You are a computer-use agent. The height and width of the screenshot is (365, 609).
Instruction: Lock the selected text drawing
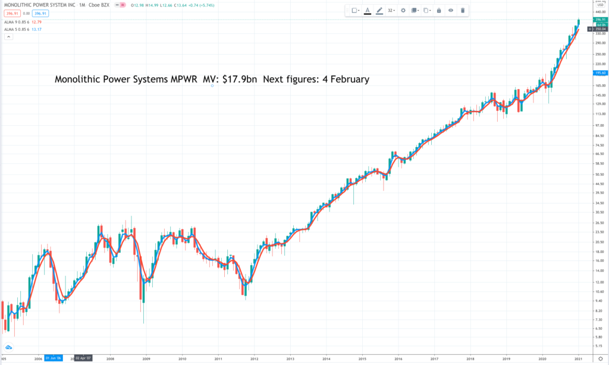coord(439,11)
